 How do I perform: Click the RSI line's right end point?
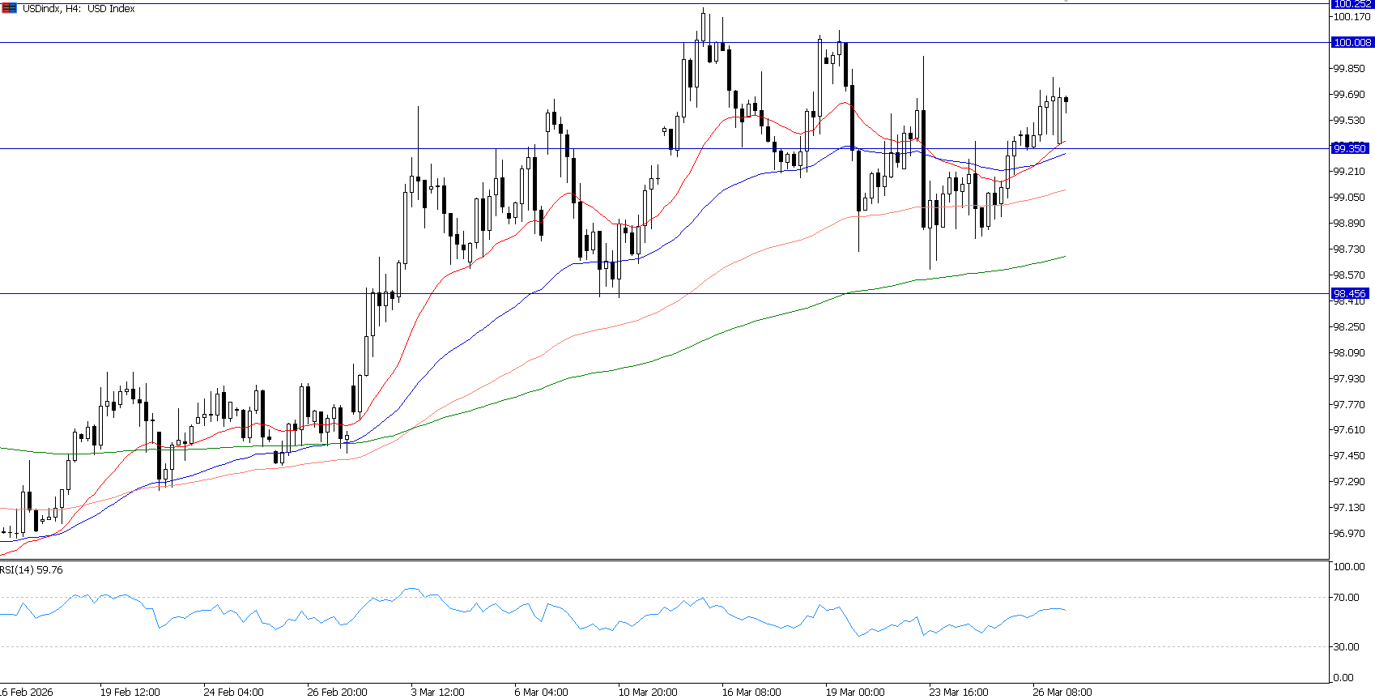[1066, 610]
